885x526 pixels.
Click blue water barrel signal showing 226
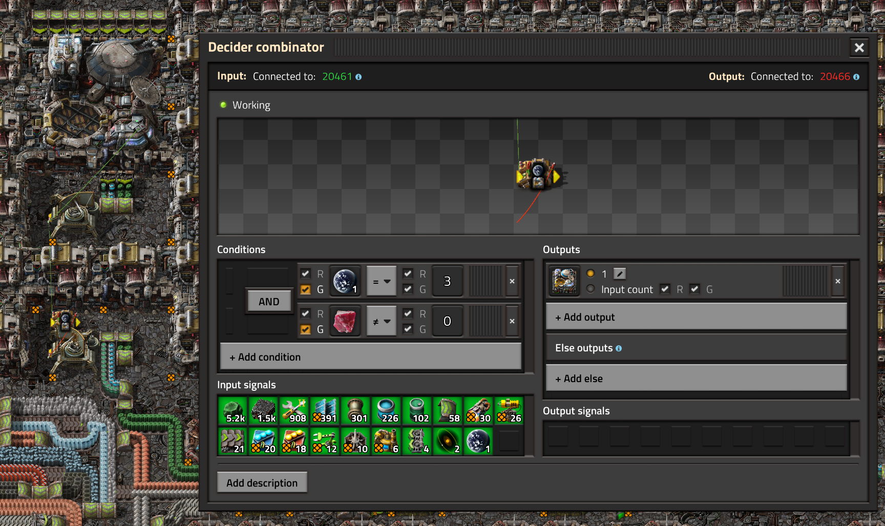386,411
